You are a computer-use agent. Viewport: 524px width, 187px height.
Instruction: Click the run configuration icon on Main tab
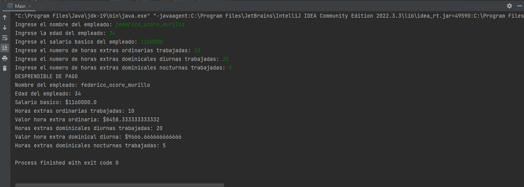11,6
